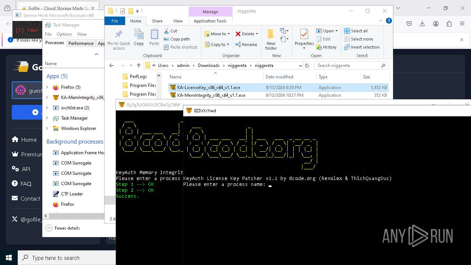471x265 pixels.
Task: Click the Cut scissors icon
Action: tap(166, 31)
